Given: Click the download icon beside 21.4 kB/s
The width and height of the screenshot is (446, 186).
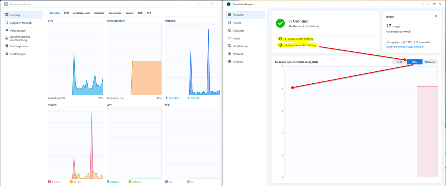Looking at the screenshot, I should pyautogui.click(x=188, y=98).
